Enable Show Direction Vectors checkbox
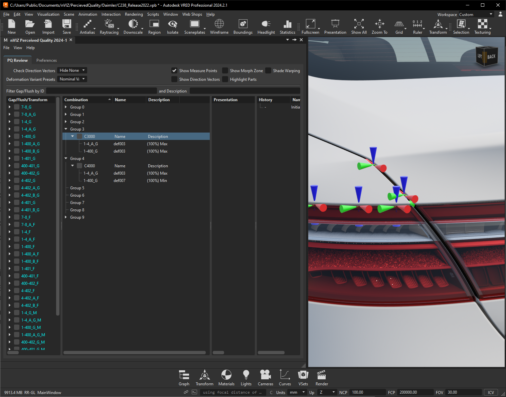The width and height of the screenshot is (506, 397). (x=174, y=79)
